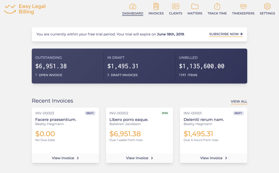The width and height of the screenshot is (279, 173).
Task: Click the Draft badge on INV-00003
Action: 90,113
